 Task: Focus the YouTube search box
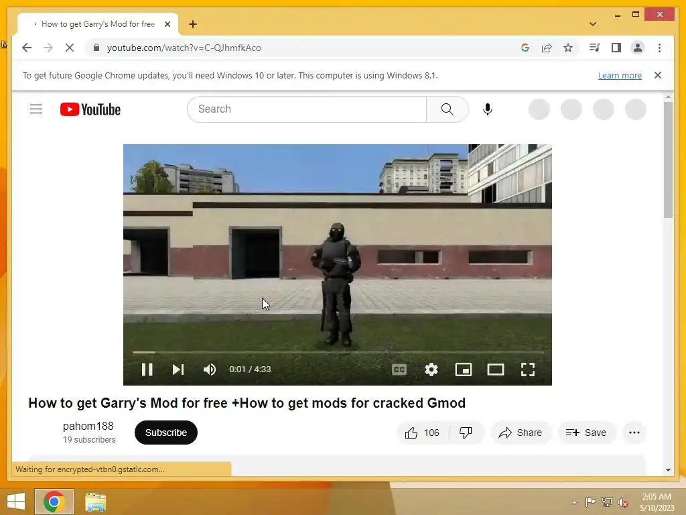pyautogui.click(x=307, y=109)
